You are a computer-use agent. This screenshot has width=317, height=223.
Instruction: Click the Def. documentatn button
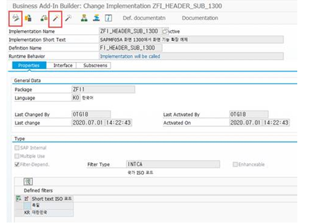[x=144, y=18]
